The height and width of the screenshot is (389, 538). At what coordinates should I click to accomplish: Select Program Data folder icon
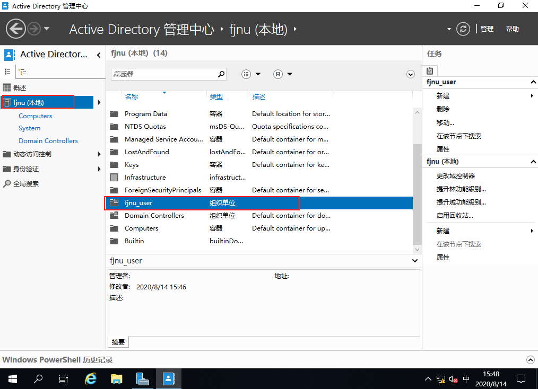point(114,114)
